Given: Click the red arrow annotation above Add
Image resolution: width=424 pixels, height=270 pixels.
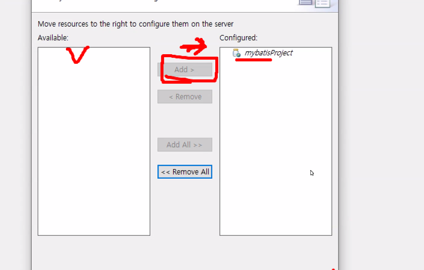Looking at the screenshot, I should click(194, 46).
